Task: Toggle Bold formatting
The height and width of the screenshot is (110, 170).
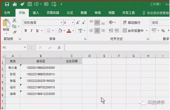Action: click(26, 31)
